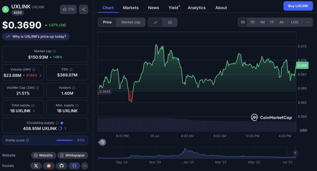This screenshot has height=171, width=317.
Task: Select the Price chart mode
Action: tap(107, 22)
